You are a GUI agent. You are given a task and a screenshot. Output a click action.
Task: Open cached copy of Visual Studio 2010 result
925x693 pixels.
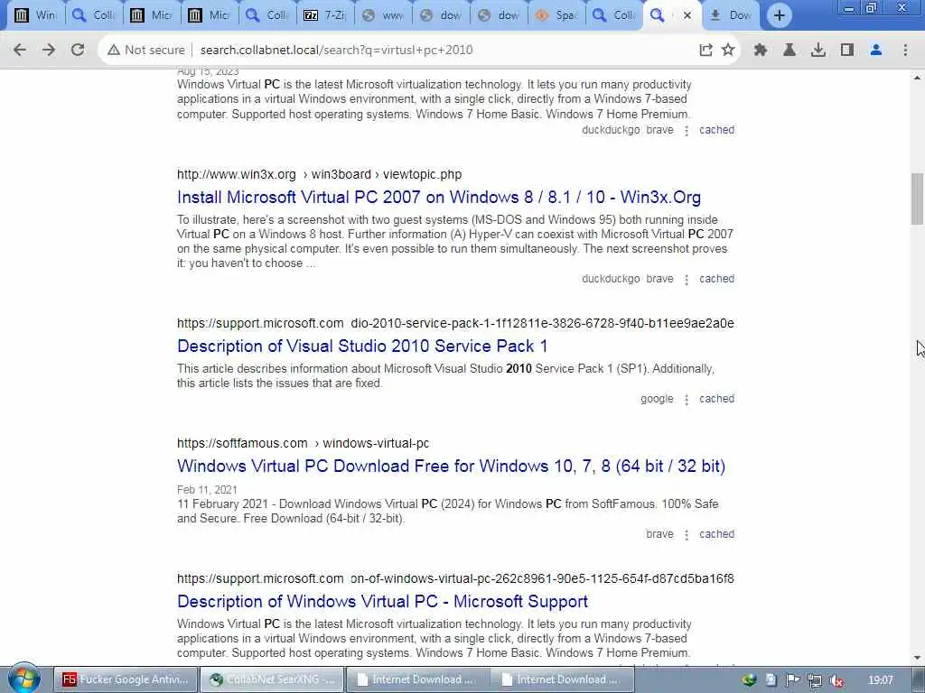(x=716, y=399)
